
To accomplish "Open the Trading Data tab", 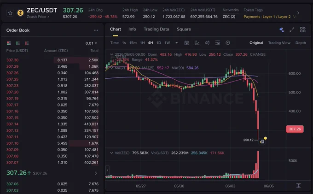I will pos(156,29).
